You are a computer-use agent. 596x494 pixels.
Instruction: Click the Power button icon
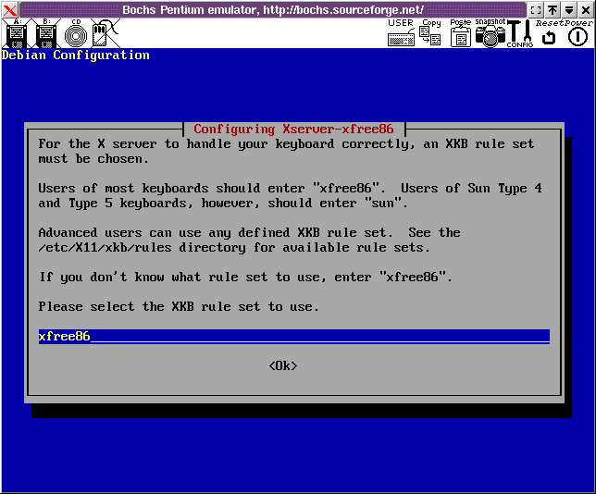[x=577, y=35]
